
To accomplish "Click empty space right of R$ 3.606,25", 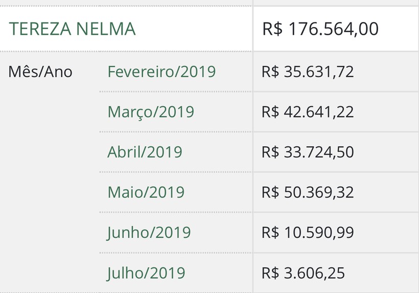I will (x=382, y=273).
